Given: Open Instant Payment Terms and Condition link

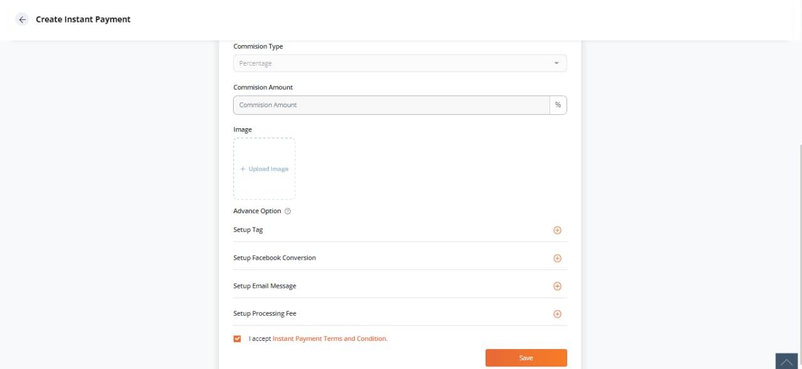Looking at the screenshot, I should point(330,339).
